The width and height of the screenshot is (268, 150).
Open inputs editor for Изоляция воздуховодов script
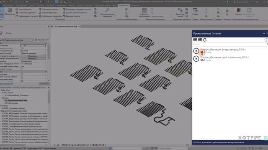tap(201, 52)
